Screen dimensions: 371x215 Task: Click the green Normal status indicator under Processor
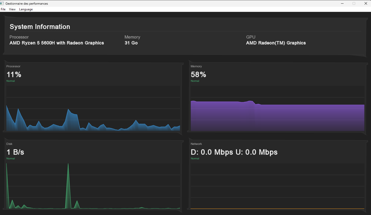pos(11,81)
